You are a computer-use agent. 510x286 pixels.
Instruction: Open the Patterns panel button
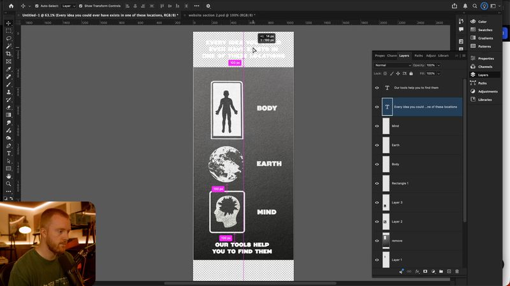[x=481, y=46]
